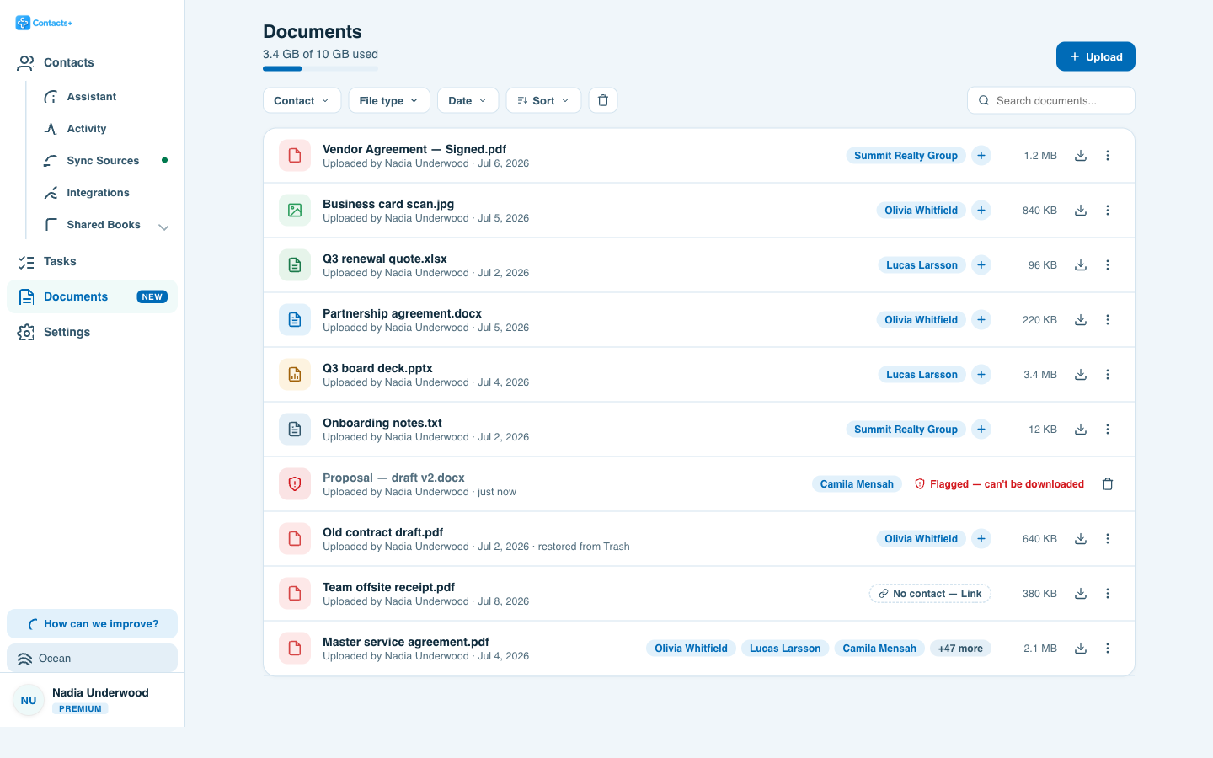The height and width of the screenshot is (758, 1213).
Task: Select Documents in sidebar
Action: pos(92,296)
